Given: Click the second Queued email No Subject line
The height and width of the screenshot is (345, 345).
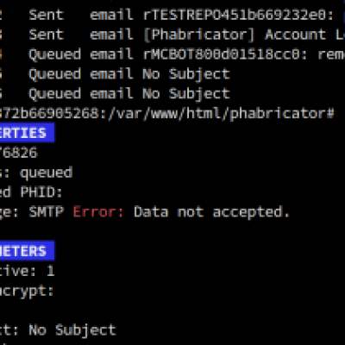Looking at the screenshot, I should click(x=115, y=94).
